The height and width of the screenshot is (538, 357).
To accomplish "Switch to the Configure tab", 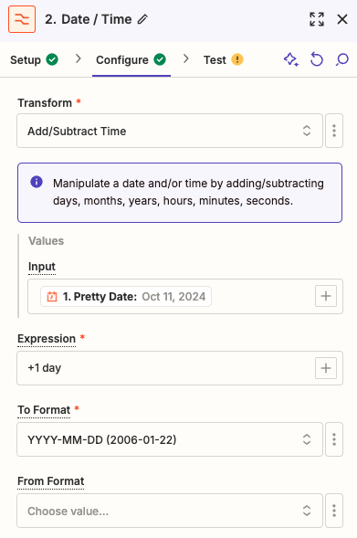I will click(x=131, y=59).
